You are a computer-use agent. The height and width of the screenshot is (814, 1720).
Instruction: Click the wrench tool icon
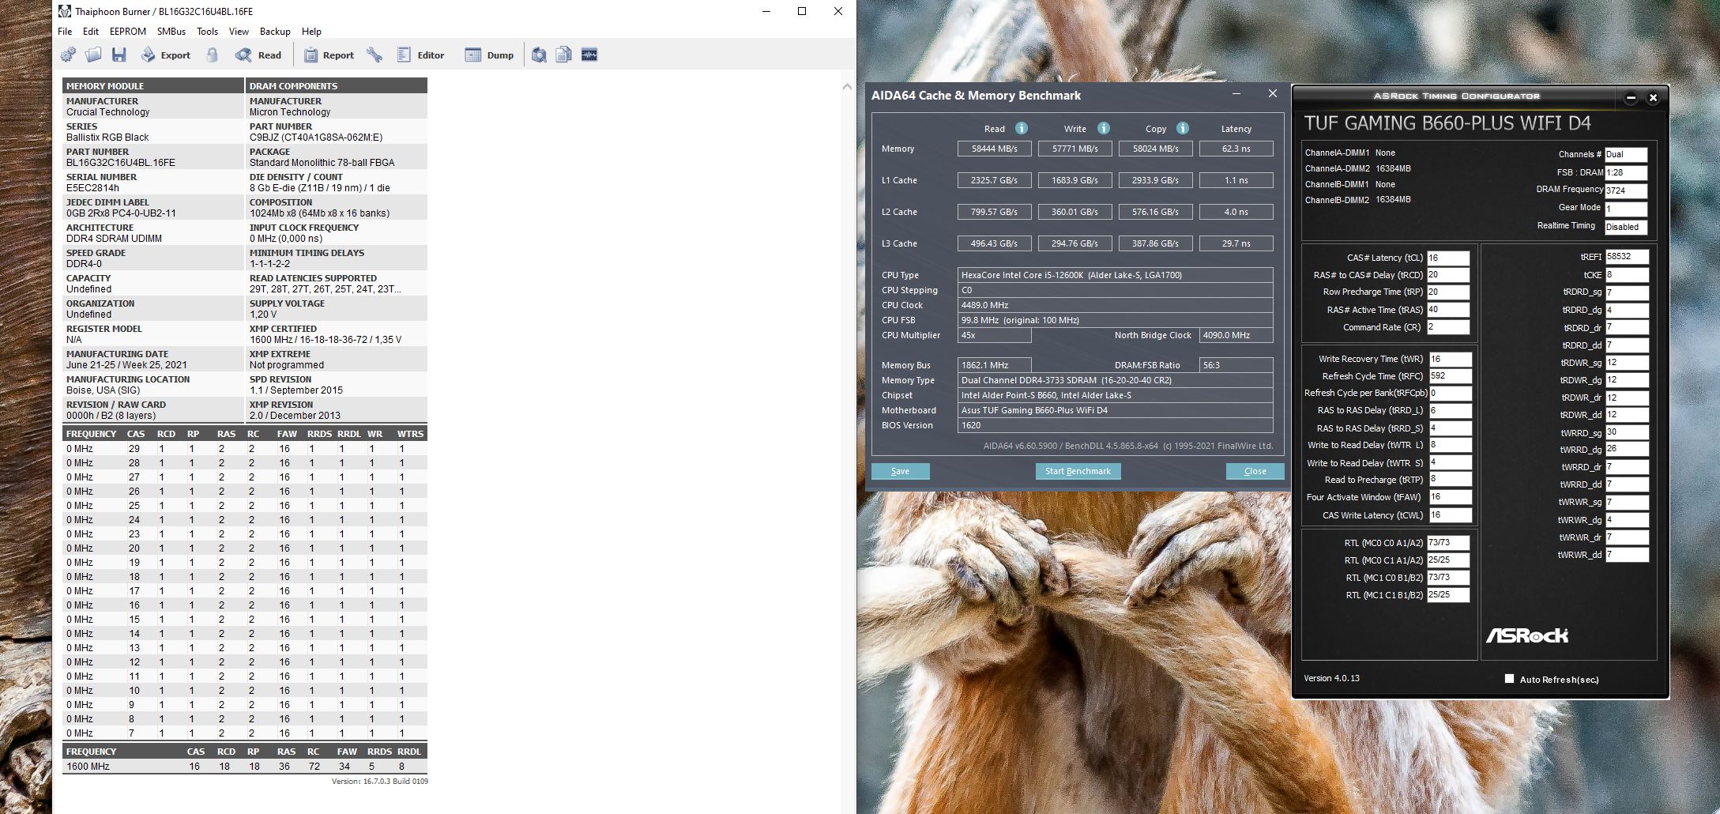pos(374,55)
